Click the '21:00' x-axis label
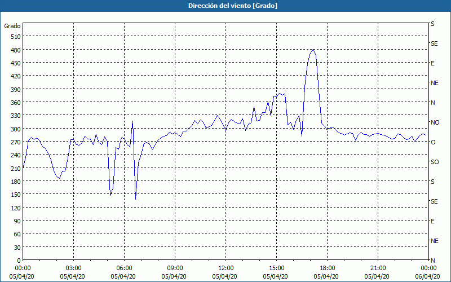 (378, 268)
